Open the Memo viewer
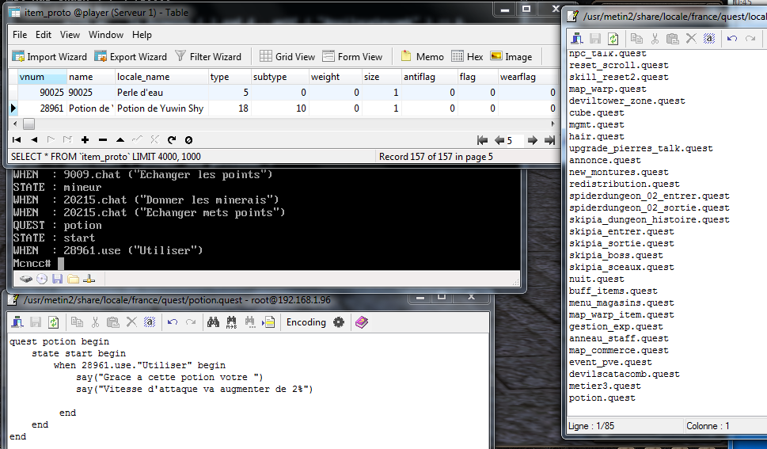This screenshot has height=449, width=767. tap(422, 57)
